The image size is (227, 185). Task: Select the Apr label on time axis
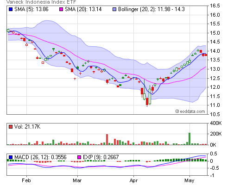tap(133, 180)
